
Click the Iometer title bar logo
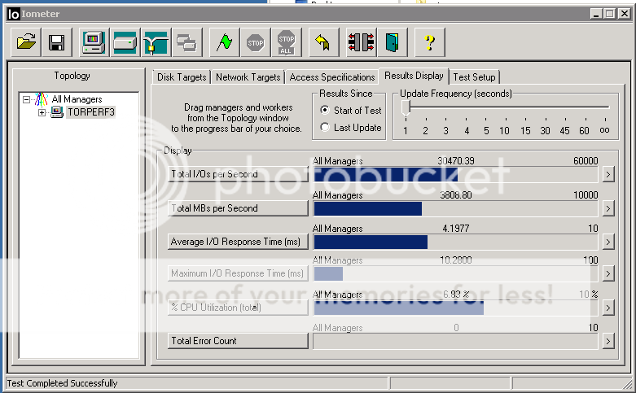[x=13, y=14]
